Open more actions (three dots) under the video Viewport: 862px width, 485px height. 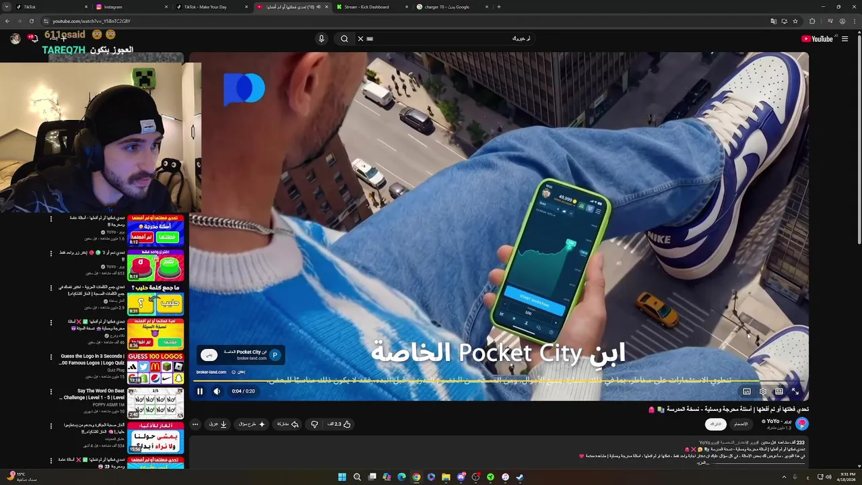(x=195, y=424)
